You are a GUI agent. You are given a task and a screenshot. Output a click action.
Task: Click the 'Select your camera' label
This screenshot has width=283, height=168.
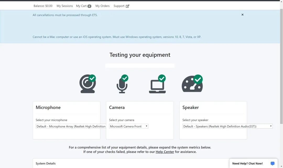[x=122, y=120]
